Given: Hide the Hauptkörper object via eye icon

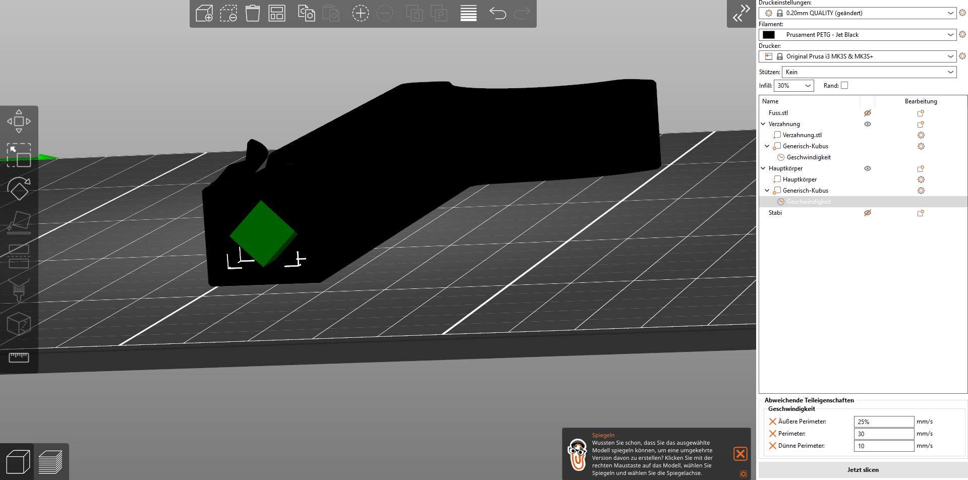Looking at the screenshot, I should pos(868,168).
